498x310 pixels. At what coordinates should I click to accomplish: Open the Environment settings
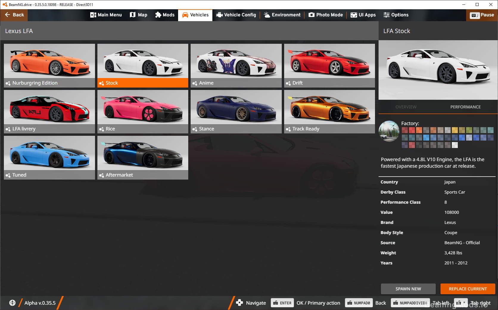click(282, 15)
